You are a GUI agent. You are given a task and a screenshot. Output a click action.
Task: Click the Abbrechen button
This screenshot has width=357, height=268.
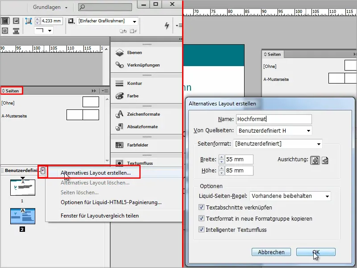tap(271, 252)
